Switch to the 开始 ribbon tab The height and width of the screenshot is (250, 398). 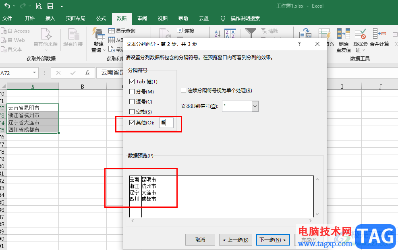coord(30,18)
